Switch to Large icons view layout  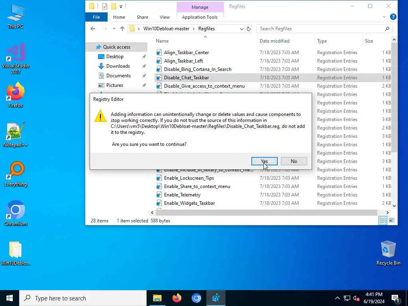[x=391, y=220]
